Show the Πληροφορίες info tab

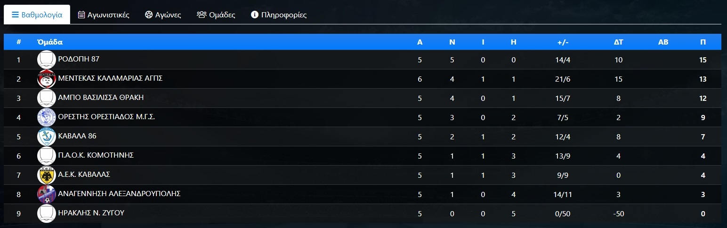coord(279,15)
